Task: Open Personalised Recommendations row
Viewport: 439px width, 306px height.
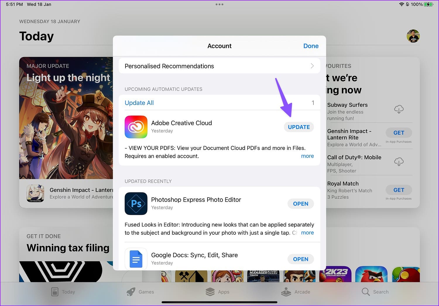Action: (220, 66)
